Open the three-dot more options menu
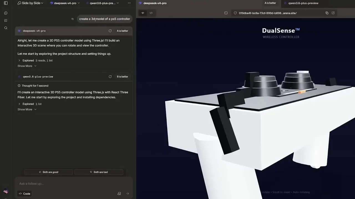This screenshot has width=355, height=199. [x=129, y=3]
